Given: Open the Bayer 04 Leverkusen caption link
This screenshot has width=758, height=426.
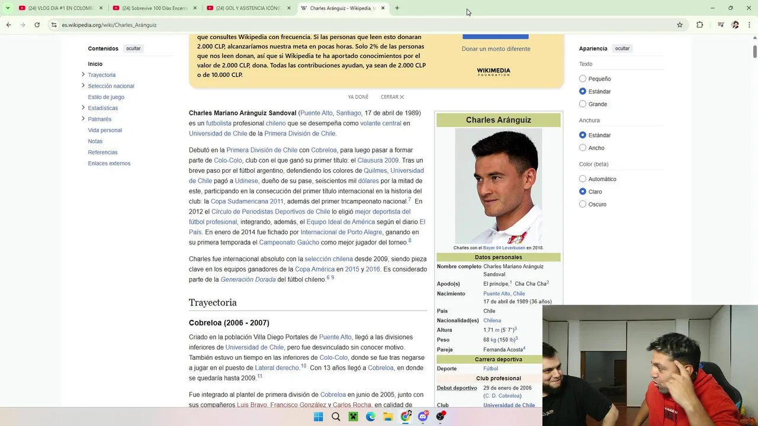Looking at the screenshot, I should 504,248.
